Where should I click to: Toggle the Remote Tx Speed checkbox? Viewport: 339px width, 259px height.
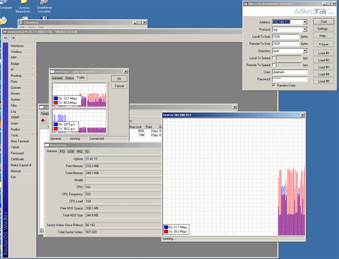(x=274, y=65)
